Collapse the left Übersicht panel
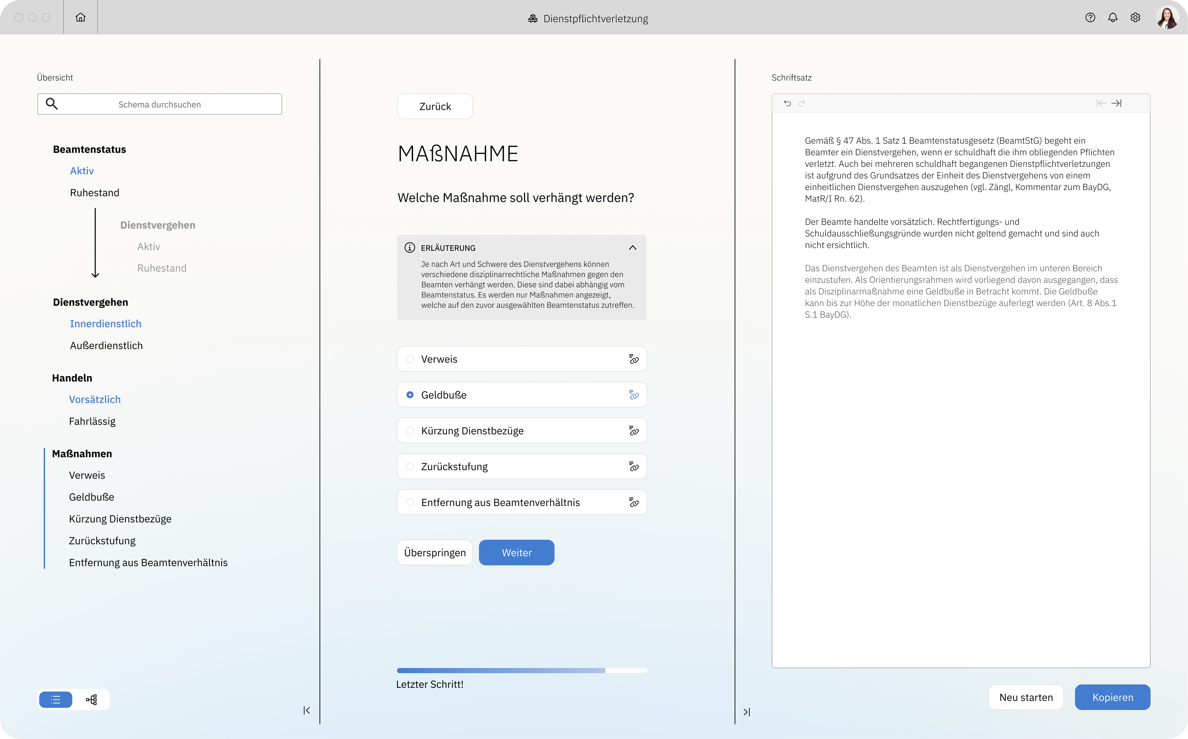Viewport: 1188px width, 739px height. click(307, 710)
